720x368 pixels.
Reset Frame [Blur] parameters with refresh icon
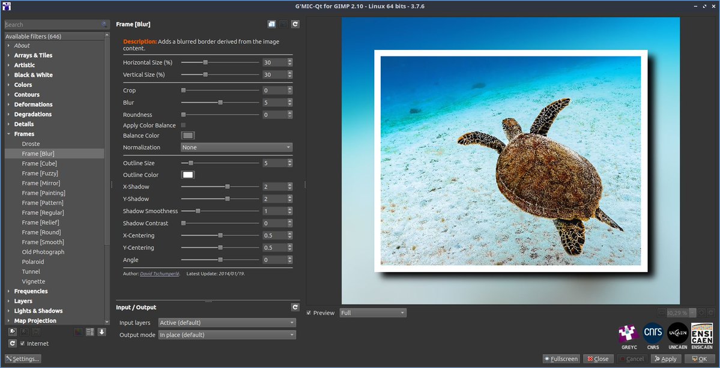coord(295,25)
